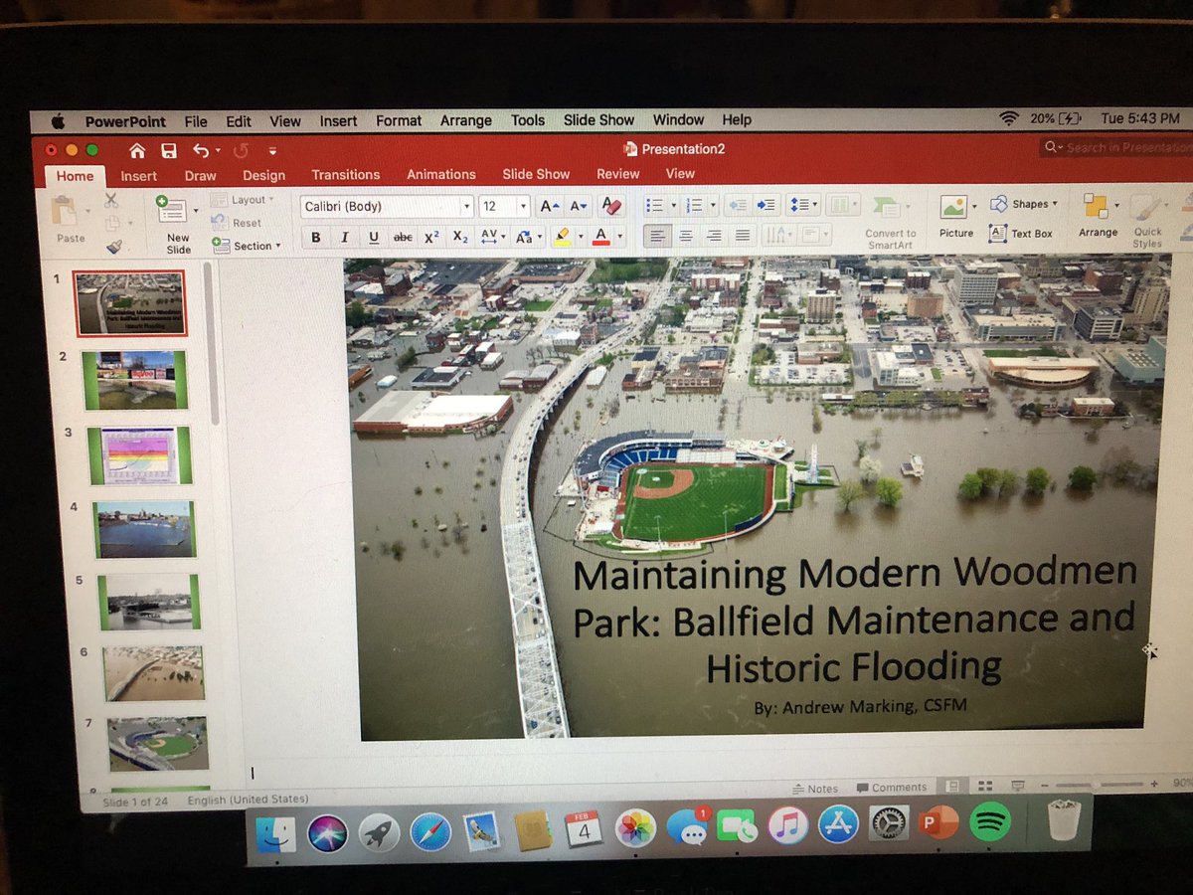
Task: Click the Cut scissors icon
Action: coord(111,201)
